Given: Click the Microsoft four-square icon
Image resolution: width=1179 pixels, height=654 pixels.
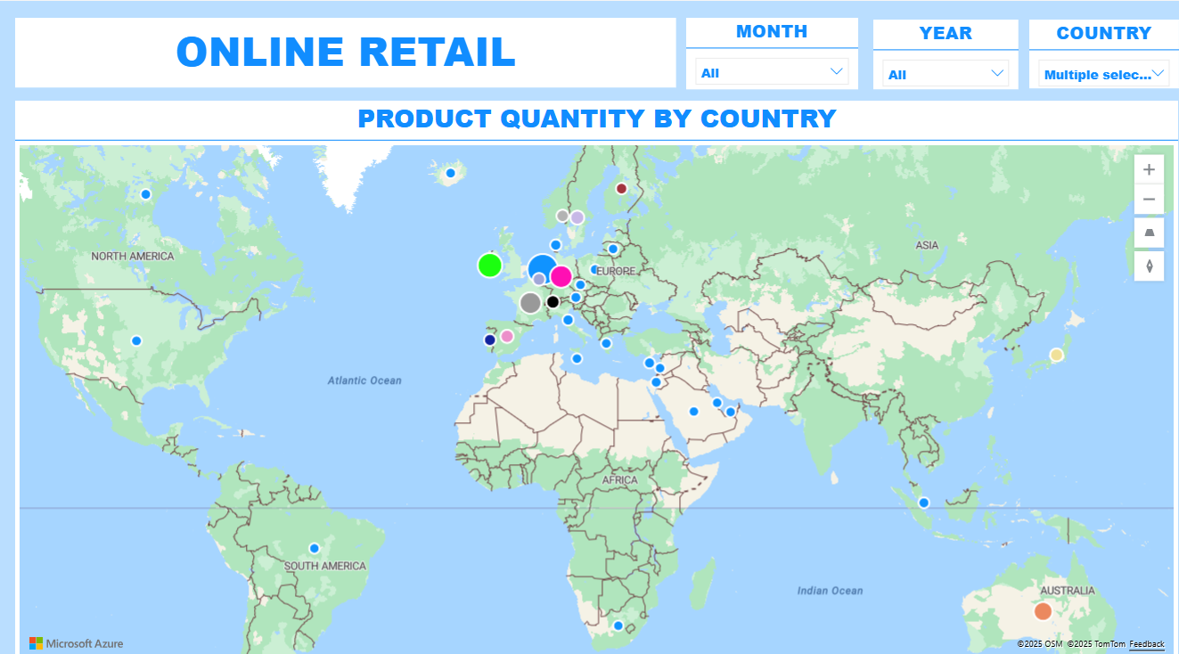Looking at the screenshot, I should click(35, 642).
